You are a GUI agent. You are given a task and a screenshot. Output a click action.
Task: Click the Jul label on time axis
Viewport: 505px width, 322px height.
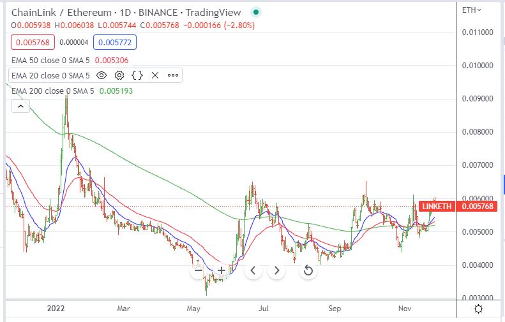(264, 309)
